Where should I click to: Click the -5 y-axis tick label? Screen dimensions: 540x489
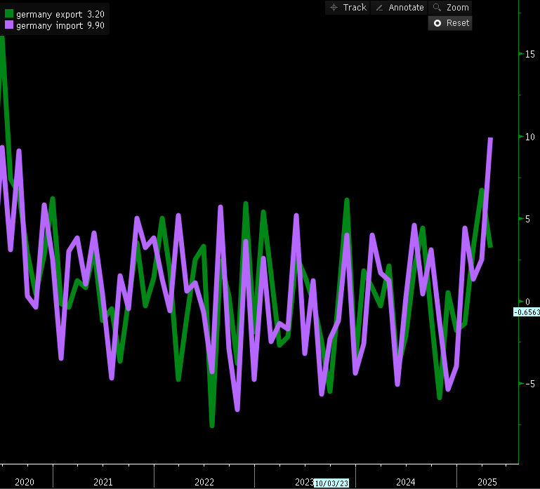click(x=530, y=384)
